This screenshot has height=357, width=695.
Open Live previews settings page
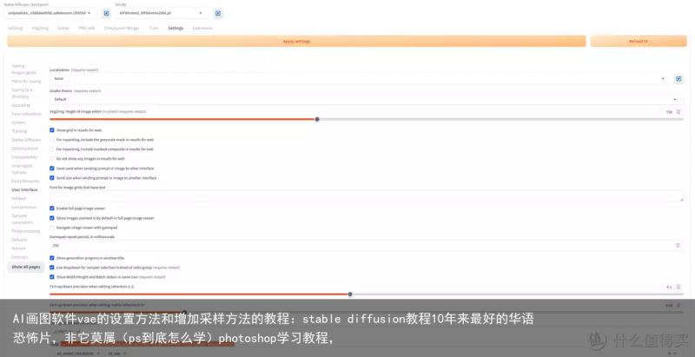tap(24, 207)
